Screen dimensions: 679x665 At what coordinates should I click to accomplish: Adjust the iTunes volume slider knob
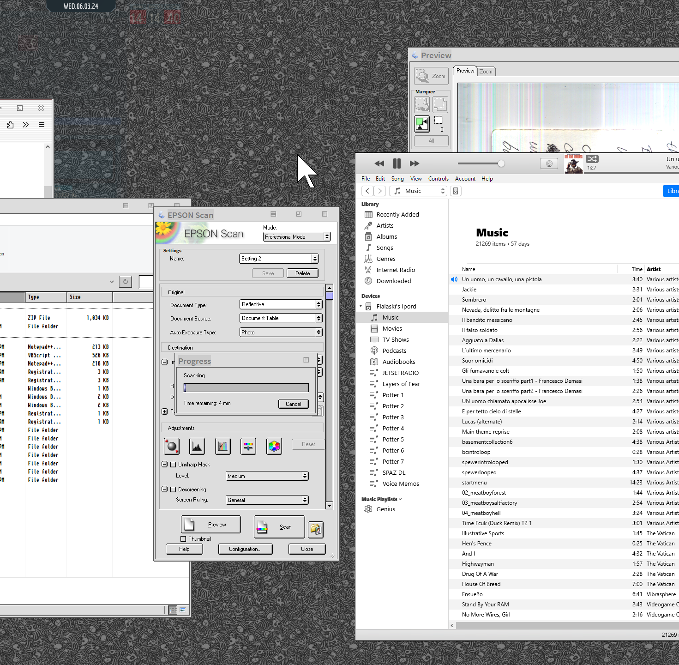501,163
